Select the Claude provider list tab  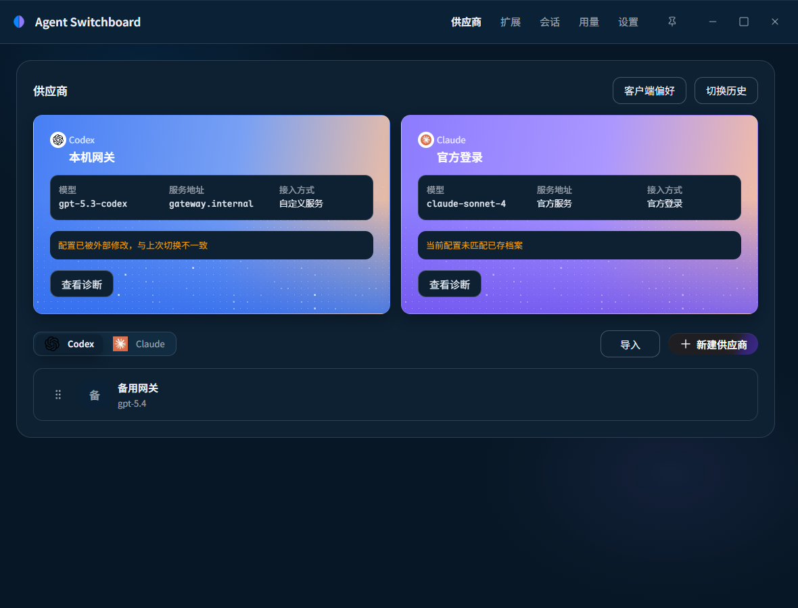pyautogui.click(x=139, y=344)
